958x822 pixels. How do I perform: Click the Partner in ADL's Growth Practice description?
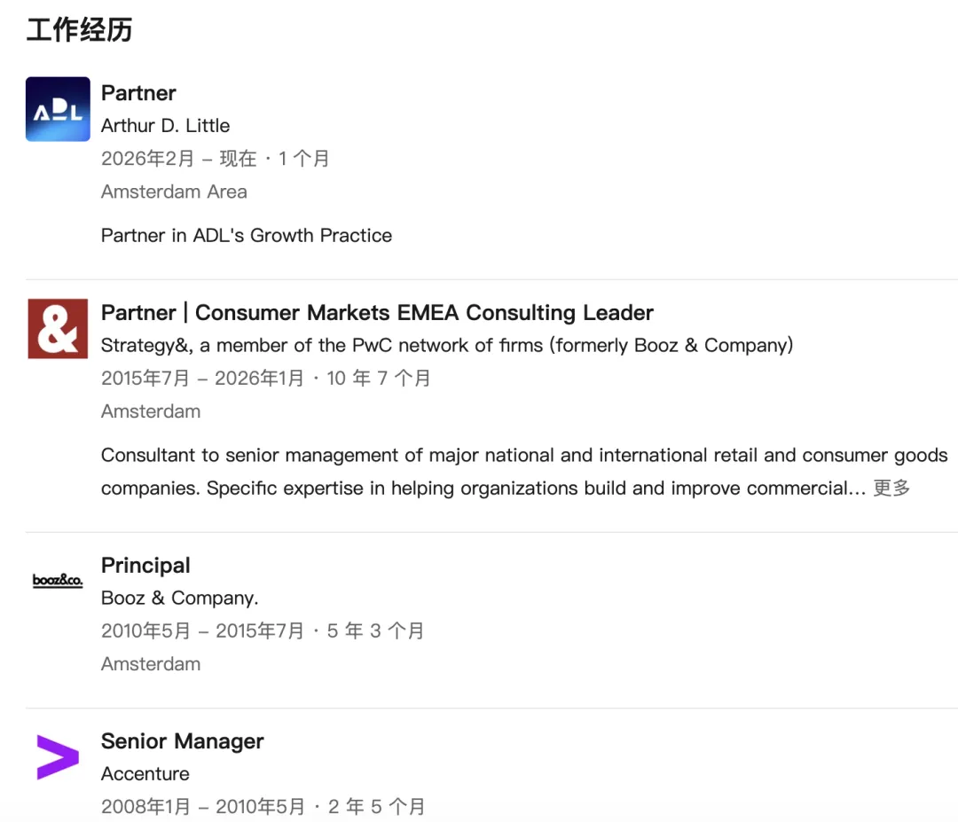tap(246, 236)
